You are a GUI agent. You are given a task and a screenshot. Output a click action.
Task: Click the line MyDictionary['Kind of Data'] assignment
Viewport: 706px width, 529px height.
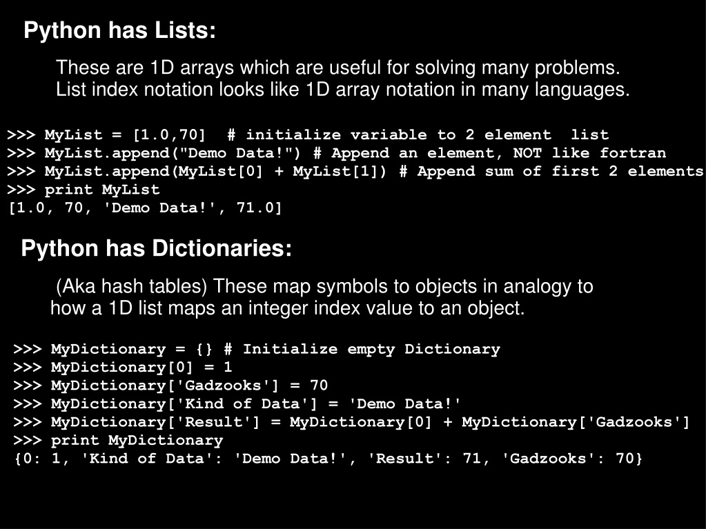click(237, 403)
